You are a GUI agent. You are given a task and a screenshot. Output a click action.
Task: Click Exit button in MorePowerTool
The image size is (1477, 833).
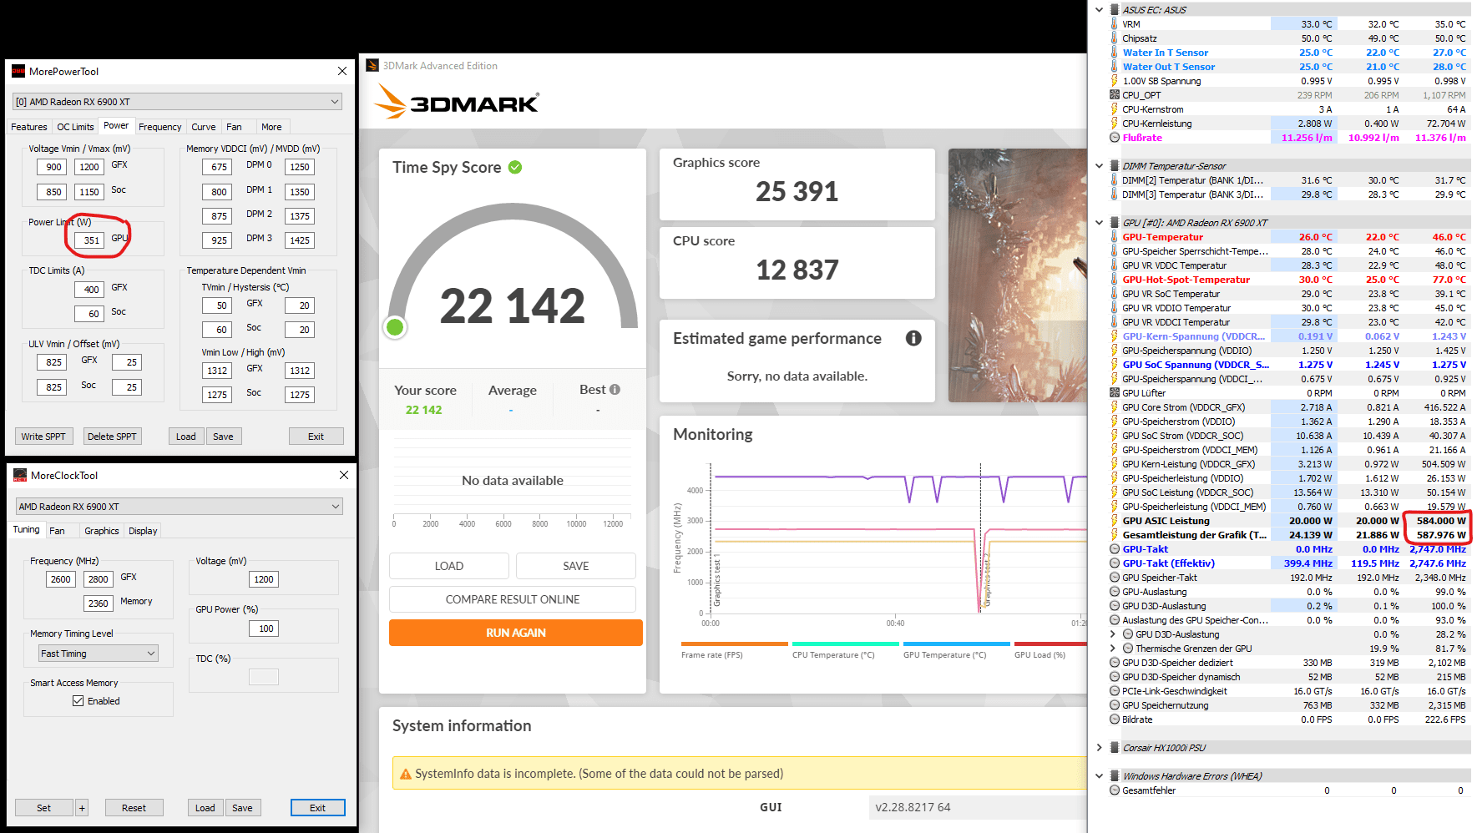316,437
